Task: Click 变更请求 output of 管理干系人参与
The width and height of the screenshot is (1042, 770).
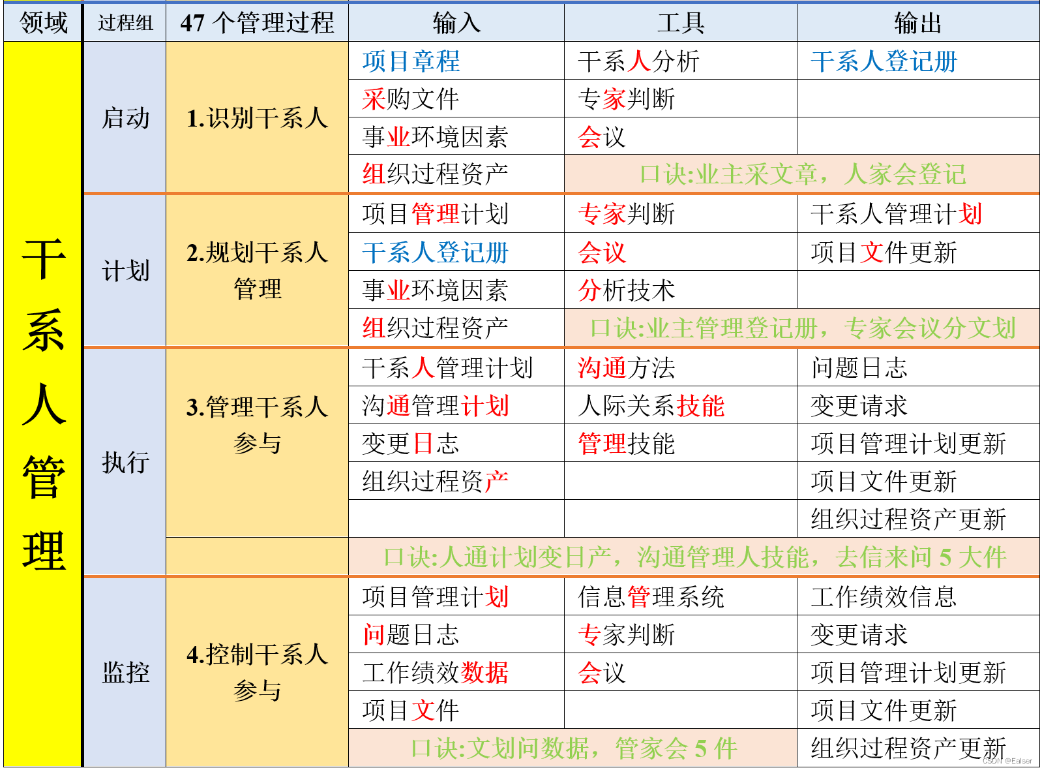Action: click(918, 405)
